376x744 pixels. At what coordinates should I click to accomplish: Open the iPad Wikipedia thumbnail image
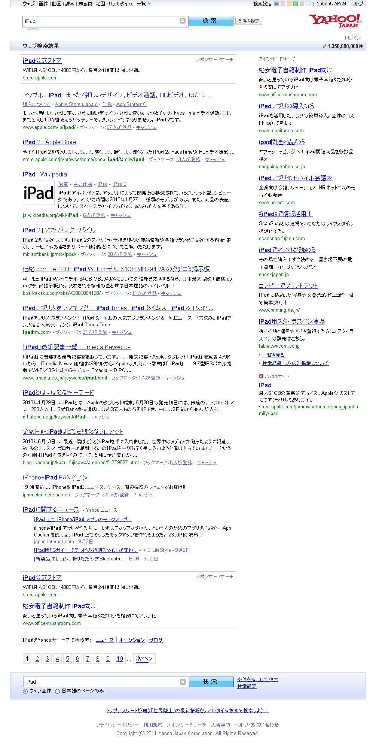[39, 193]
